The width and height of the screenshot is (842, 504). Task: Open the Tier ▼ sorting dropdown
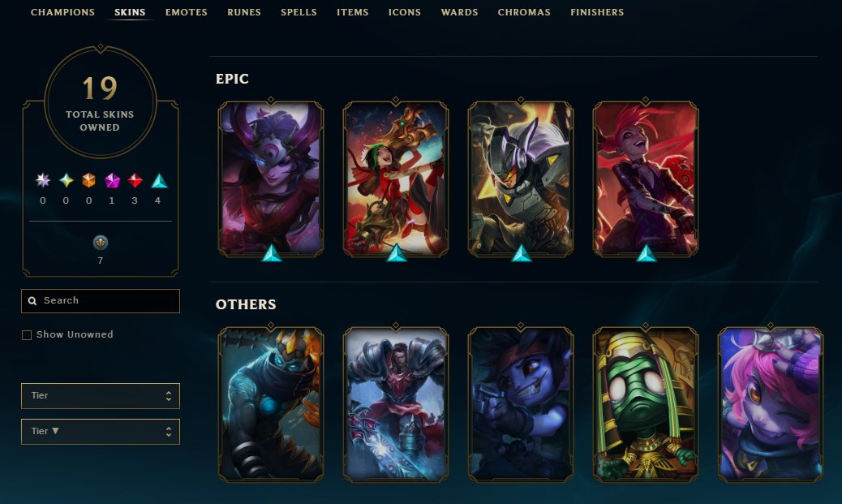[x=101, y=432]
